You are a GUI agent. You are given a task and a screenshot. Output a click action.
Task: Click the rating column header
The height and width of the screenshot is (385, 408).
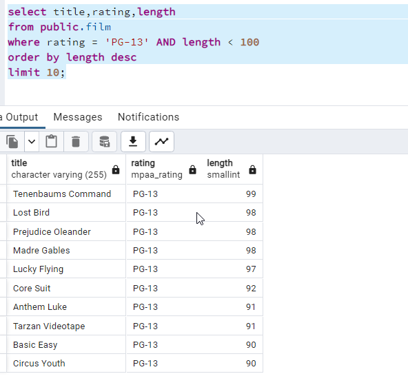165,169
